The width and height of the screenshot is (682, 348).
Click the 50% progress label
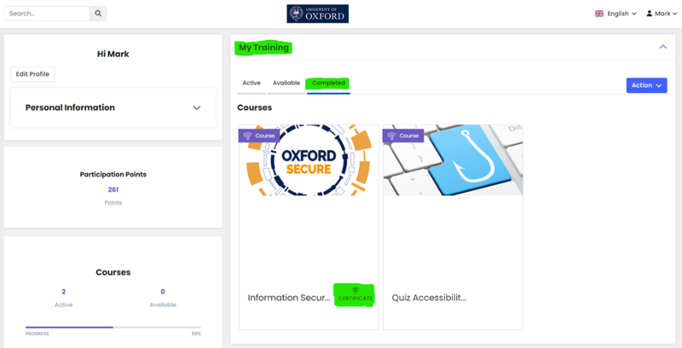(x=196, y=334)
